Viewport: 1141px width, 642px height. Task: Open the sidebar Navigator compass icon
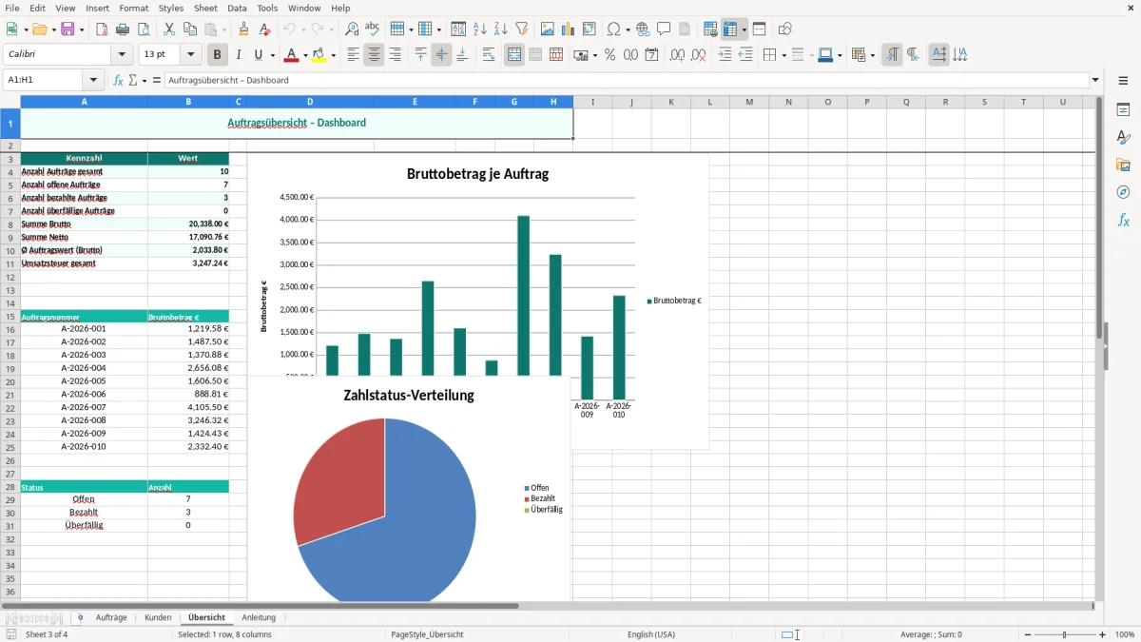point(1123,192)
